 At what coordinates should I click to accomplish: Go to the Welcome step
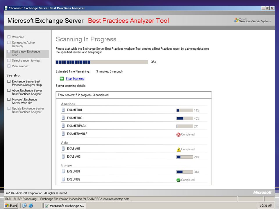click(x=18, y=37)
